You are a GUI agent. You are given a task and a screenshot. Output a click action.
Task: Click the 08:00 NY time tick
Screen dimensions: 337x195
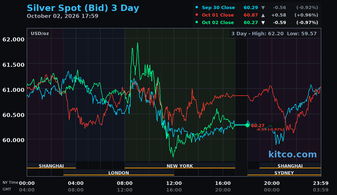coord(125,183)
